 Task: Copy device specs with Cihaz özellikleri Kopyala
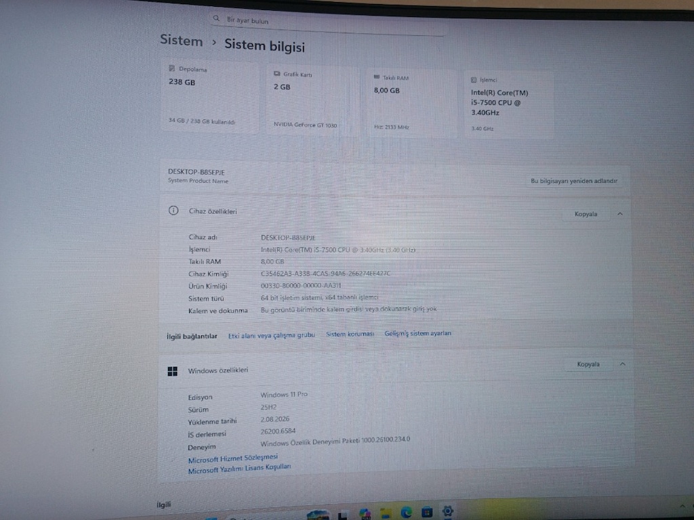tap(586, 214)
